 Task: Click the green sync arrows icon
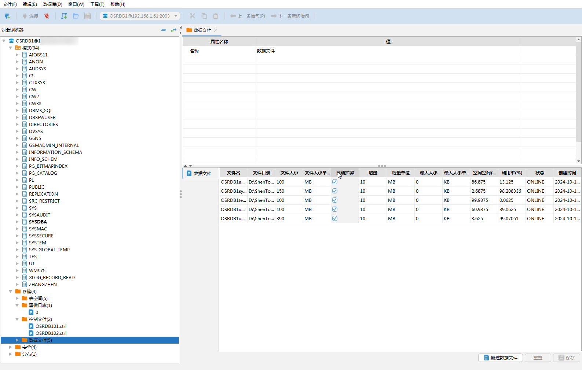tap(173, 30)
